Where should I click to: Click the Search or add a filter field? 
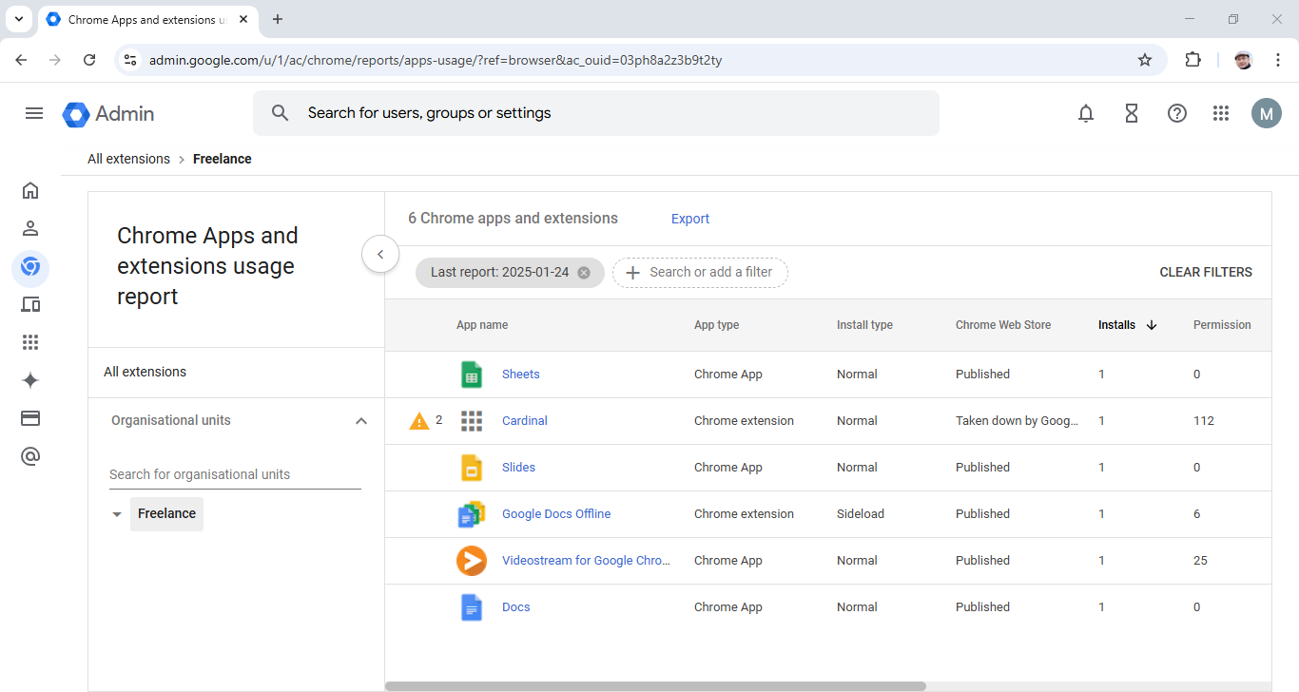pyautogui.click(x=700, y=273)
